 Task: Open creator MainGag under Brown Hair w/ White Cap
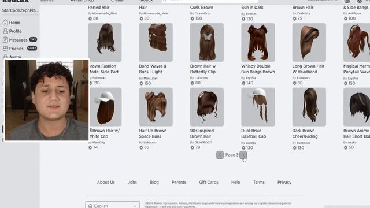pos(99,143)
